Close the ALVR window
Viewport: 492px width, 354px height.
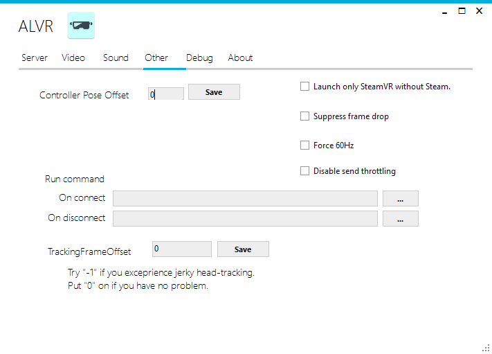[479, 11]
